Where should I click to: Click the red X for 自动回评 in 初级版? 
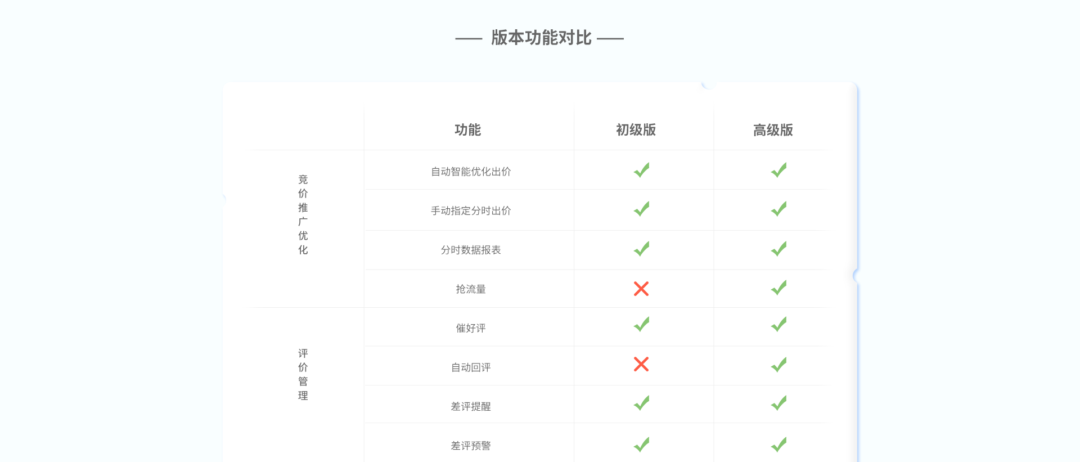[x=641, y=364]
